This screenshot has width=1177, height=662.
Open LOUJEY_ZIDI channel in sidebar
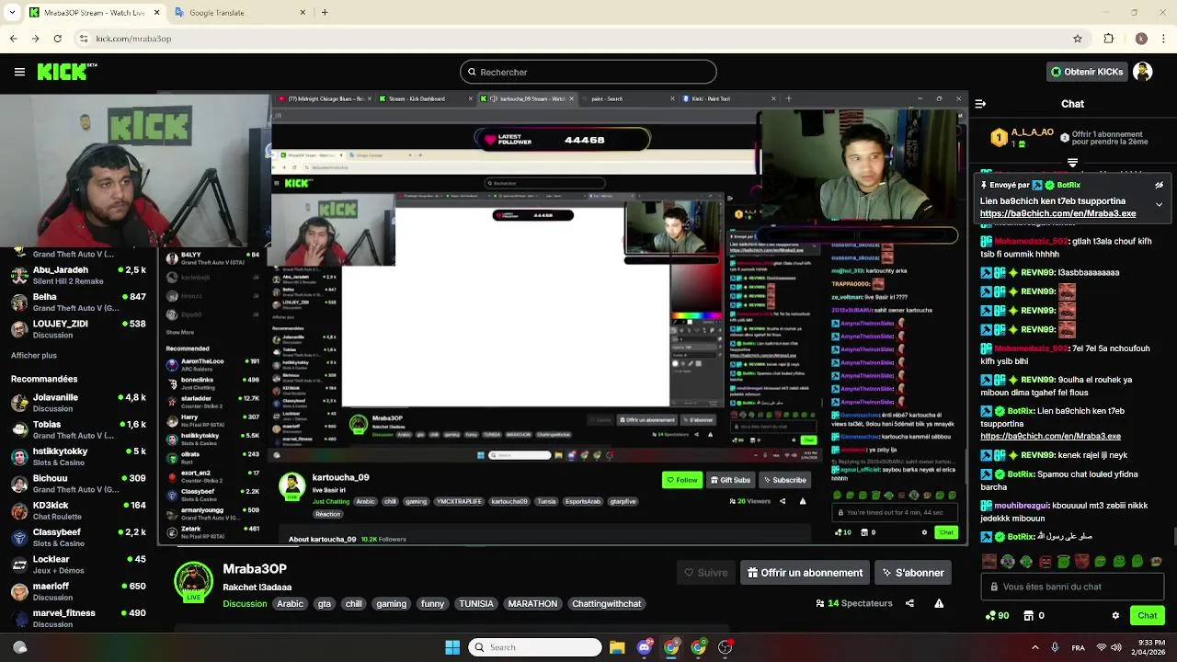pyautogui.click(x=77, y=329)
